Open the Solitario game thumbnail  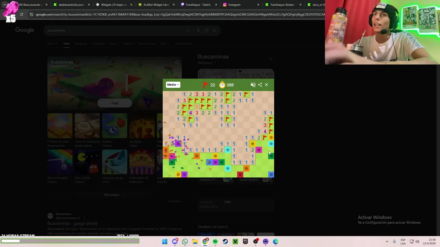coord(142,126)
